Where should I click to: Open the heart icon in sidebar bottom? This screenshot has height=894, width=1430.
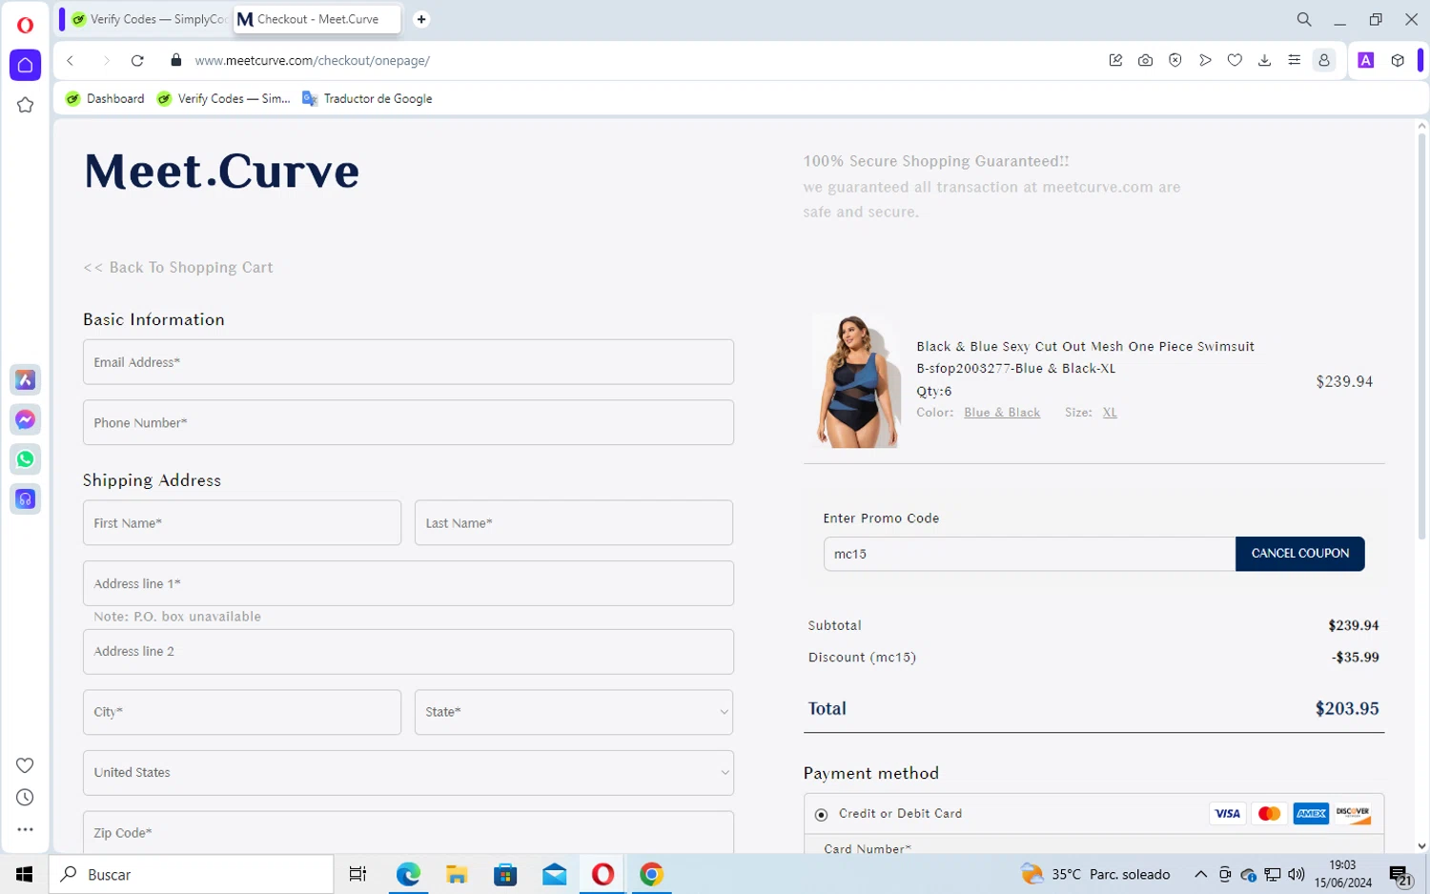(x=25, y=765)
